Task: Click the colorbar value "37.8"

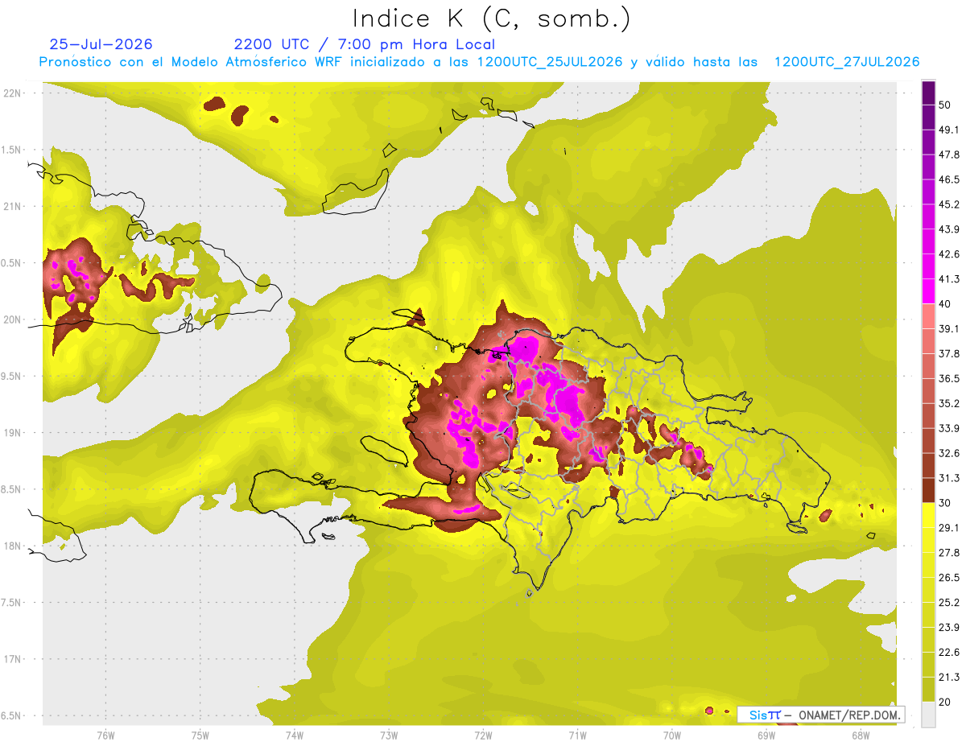Action: tap(948, 353)
